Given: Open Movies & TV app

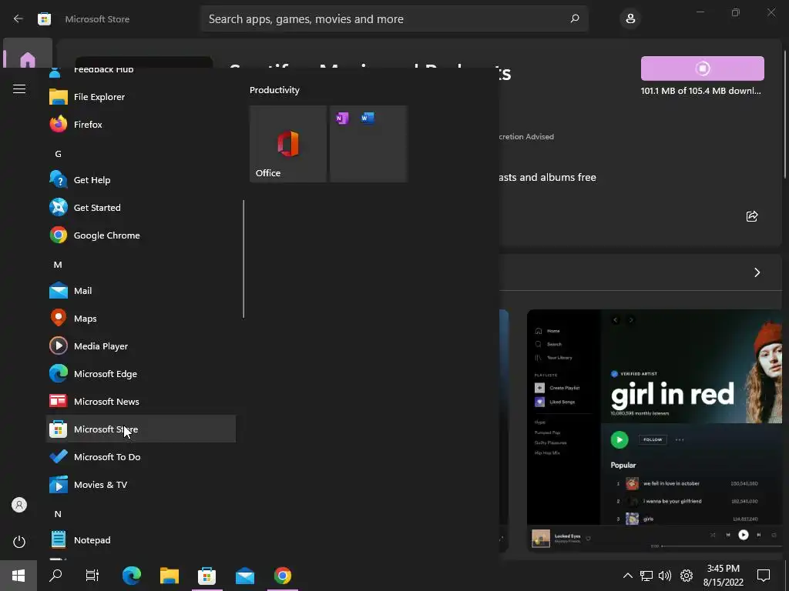Looking at the screenshot, I should click(x=141, y=485).
